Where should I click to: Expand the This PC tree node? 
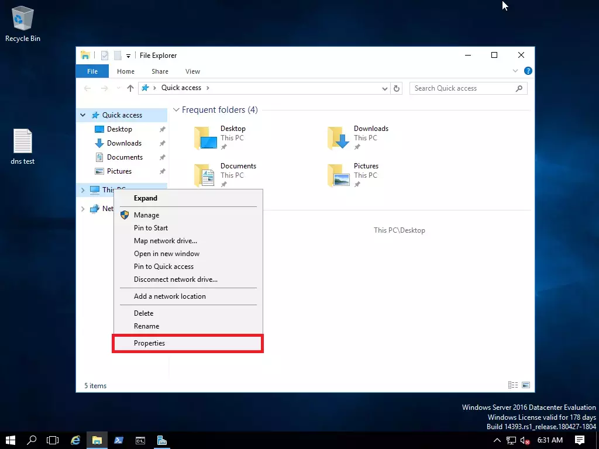pos(82,190)
